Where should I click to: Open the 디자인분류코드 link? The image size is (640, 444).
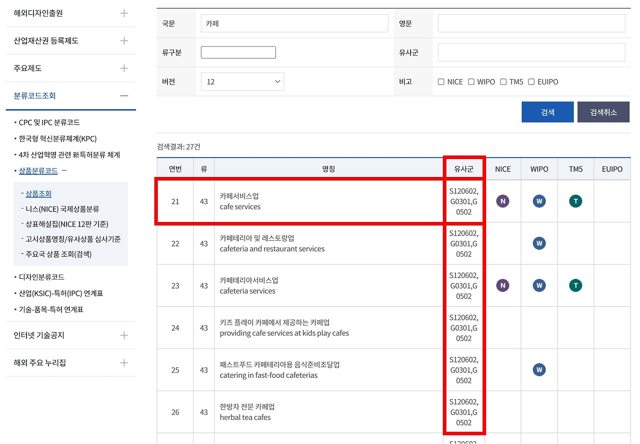[41, 277]
